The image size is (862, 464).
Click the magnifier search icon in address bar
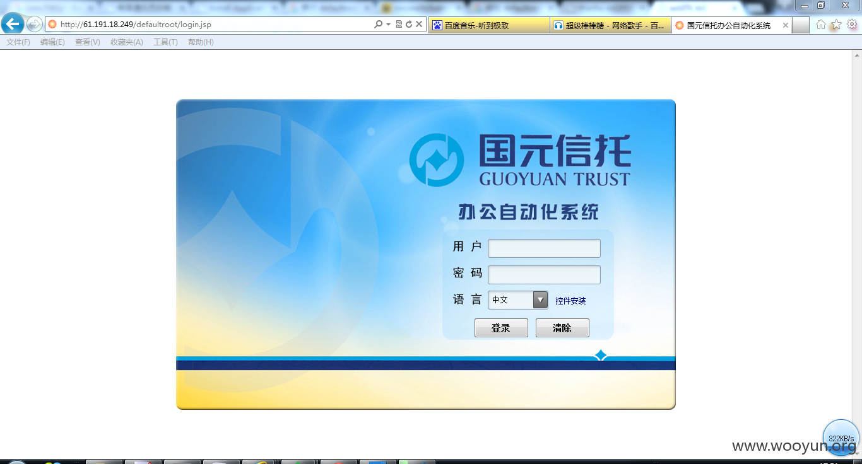click(378, 25)
